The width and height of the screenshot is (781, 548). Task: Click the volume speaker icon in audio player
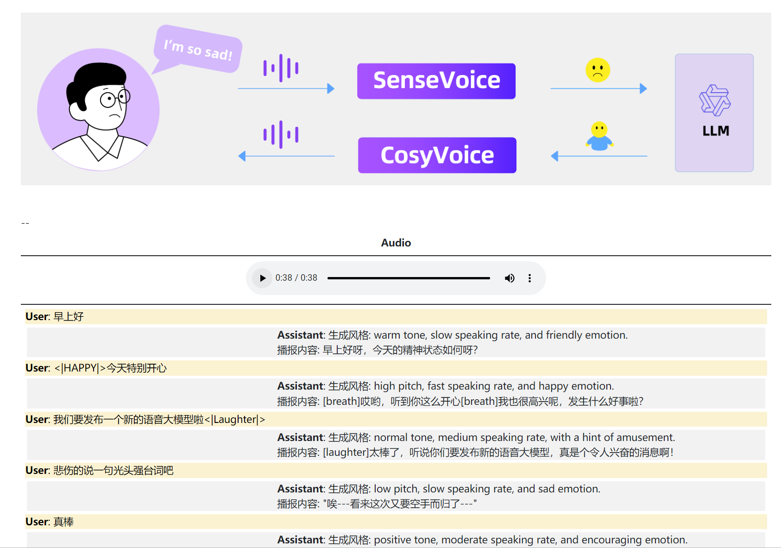(509, 278)
